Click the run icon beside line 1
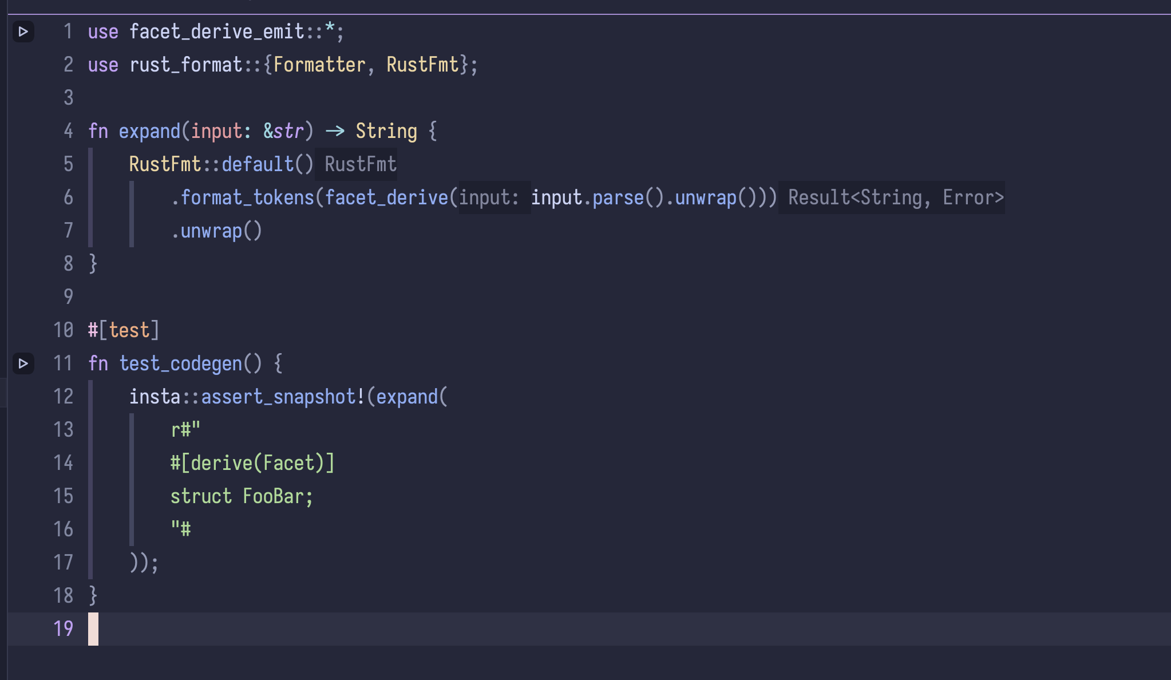 23,31
